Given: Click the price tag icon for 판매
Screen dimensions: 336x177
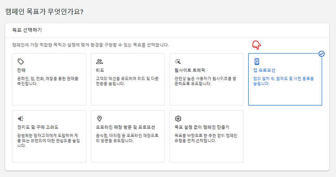Looking at the screenshot, I should (x=21, y=62).
